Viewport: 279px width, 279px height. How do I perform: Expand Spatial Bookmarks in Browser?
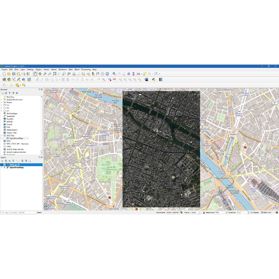pos(2,100)
